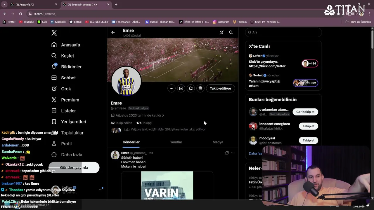This screenshot has height=210, width=374.
Task: Click Grok icon in profile header
Action: 221,32
